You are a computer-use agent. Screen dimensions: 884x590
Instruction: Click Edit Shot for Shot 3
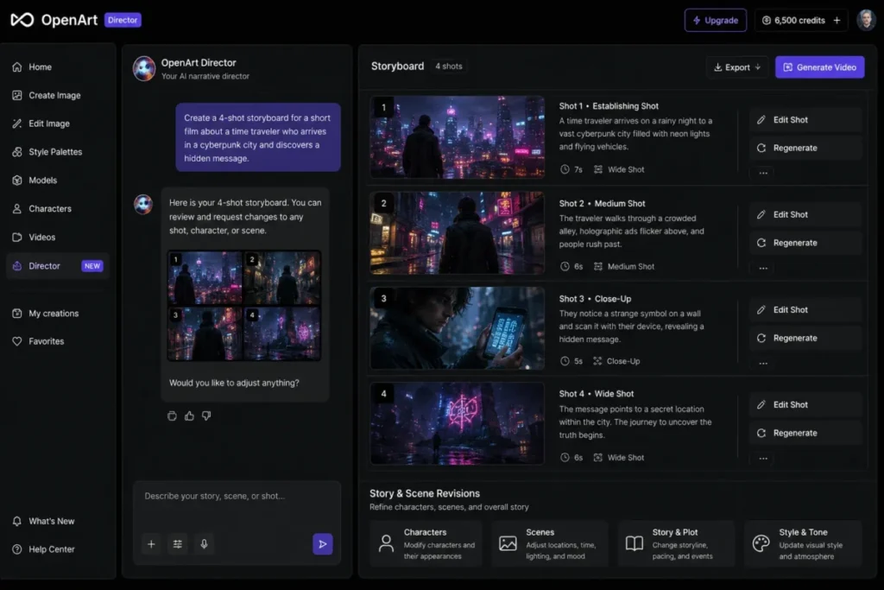(x=805, y=309)
